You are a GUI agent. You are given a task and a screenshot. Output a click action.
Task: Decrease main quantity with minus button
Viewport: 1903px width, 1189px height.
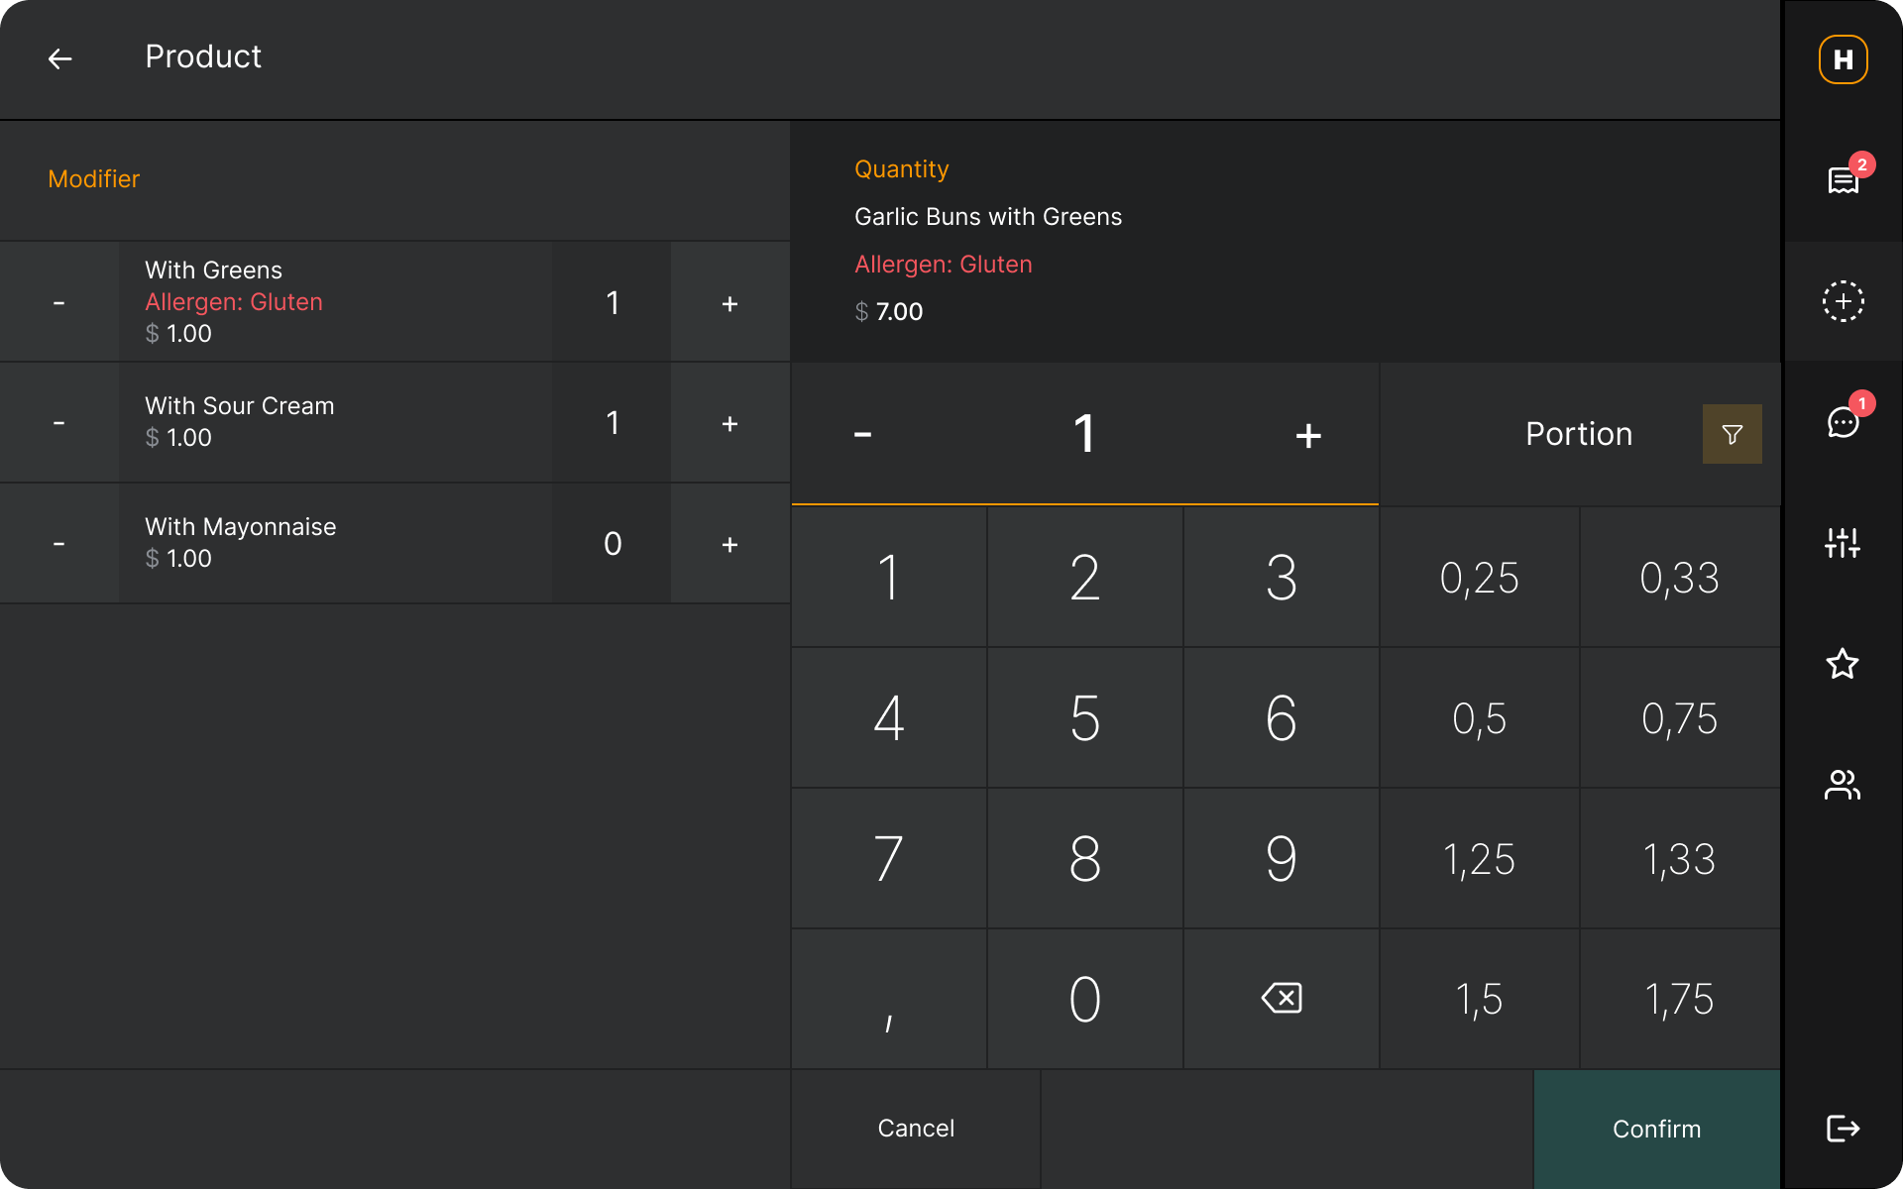[863, 434]
